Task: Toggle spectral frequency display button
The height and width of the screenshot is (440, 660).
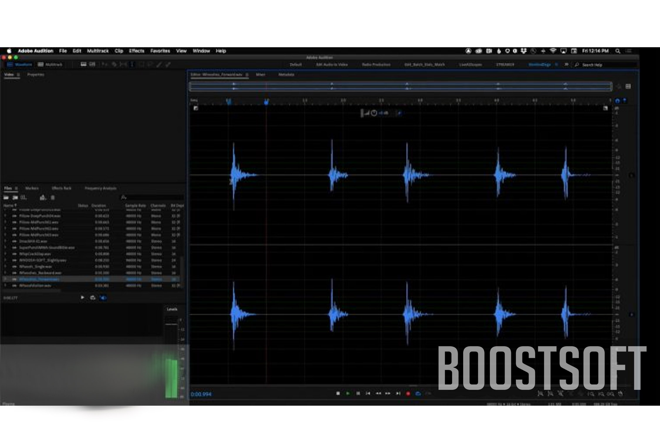Action: (84, 64)
